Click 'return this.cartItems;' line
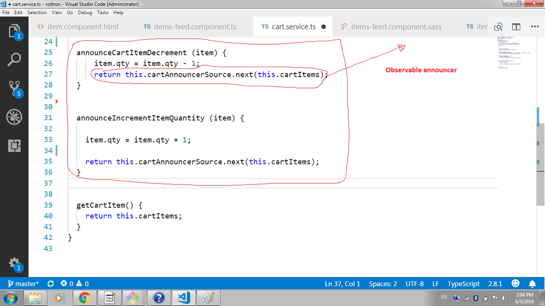Image resolution: width=545 pixels, height=306 pixels. coord(134,216)
